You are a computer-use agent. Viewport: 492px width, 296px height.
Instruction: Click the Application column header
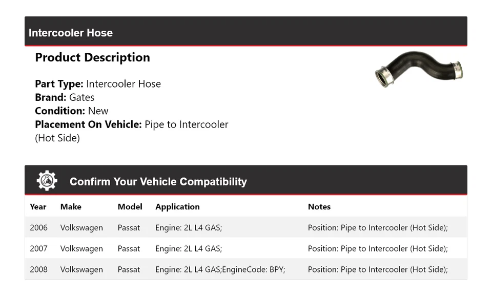tap(177, 207)
